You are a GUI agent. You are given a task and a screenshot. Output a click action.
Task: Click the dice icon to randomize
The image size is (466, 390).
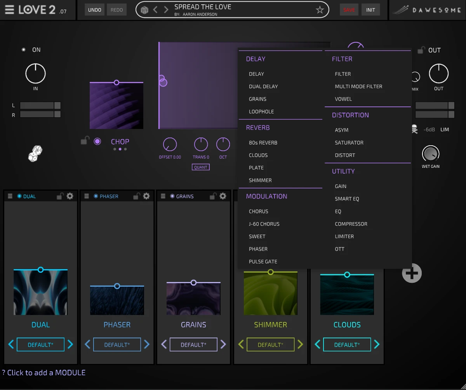click(35, 154)
